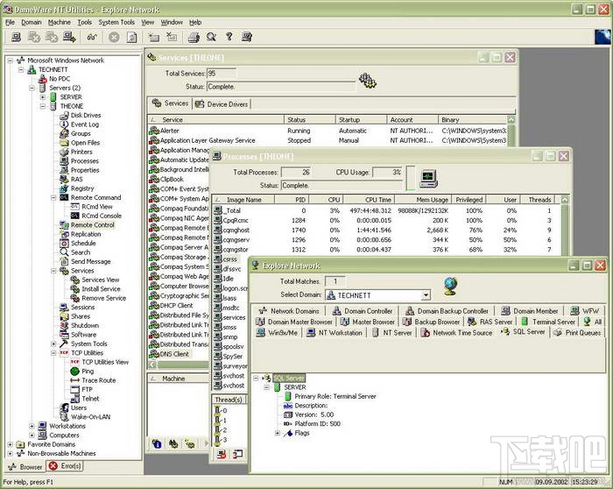Click the context help toolbar icon
Screen dimensions: 613x489
point(247,37)
